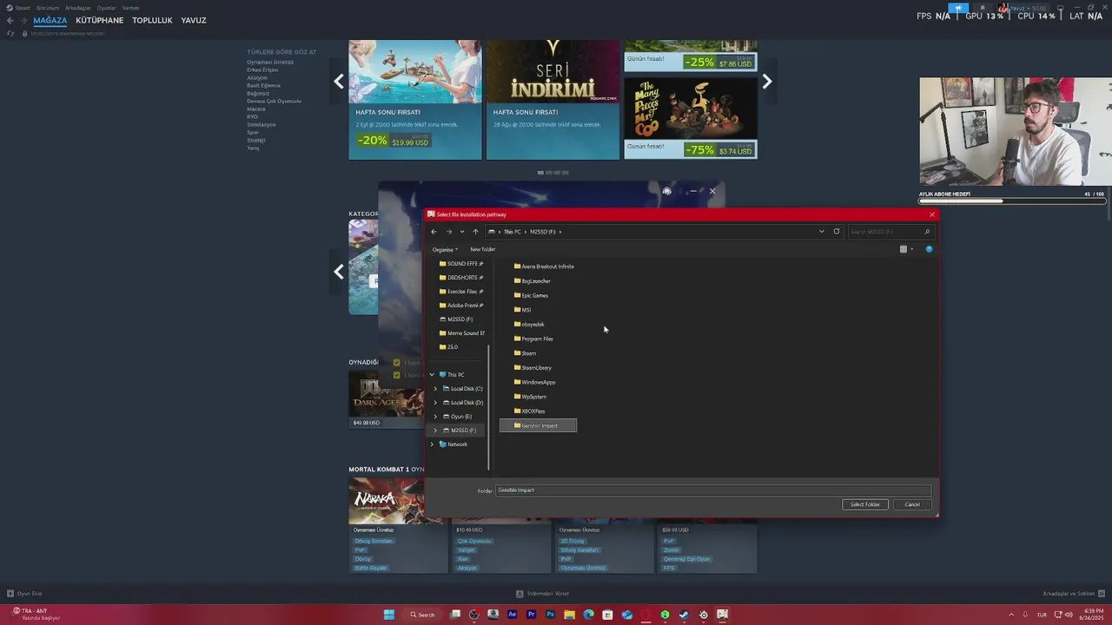Go up one folder level in dialog
Screen dimensions: 1112x625
coord(475,232)
